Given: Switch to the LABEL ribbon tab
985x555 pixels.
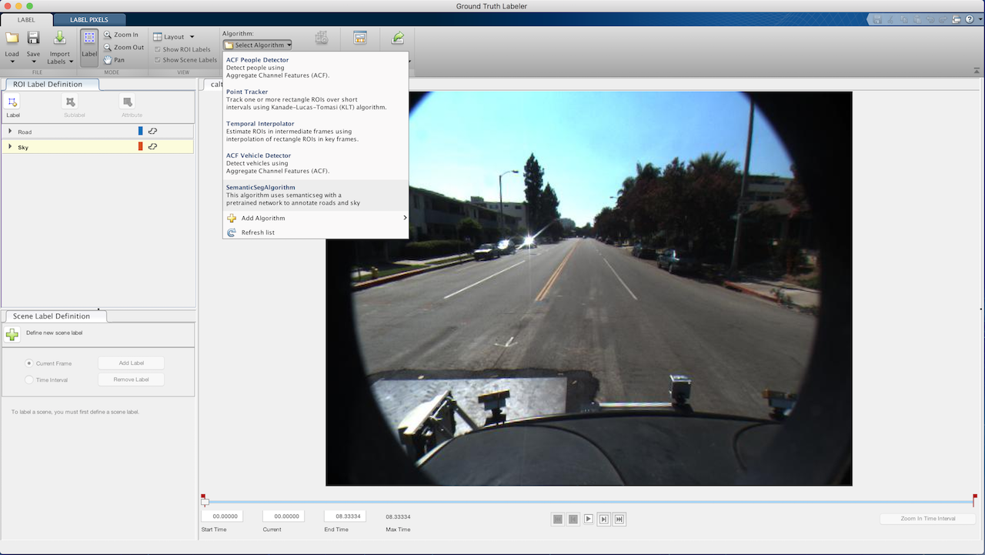Looking at the screenshot, I should point(26,19).
